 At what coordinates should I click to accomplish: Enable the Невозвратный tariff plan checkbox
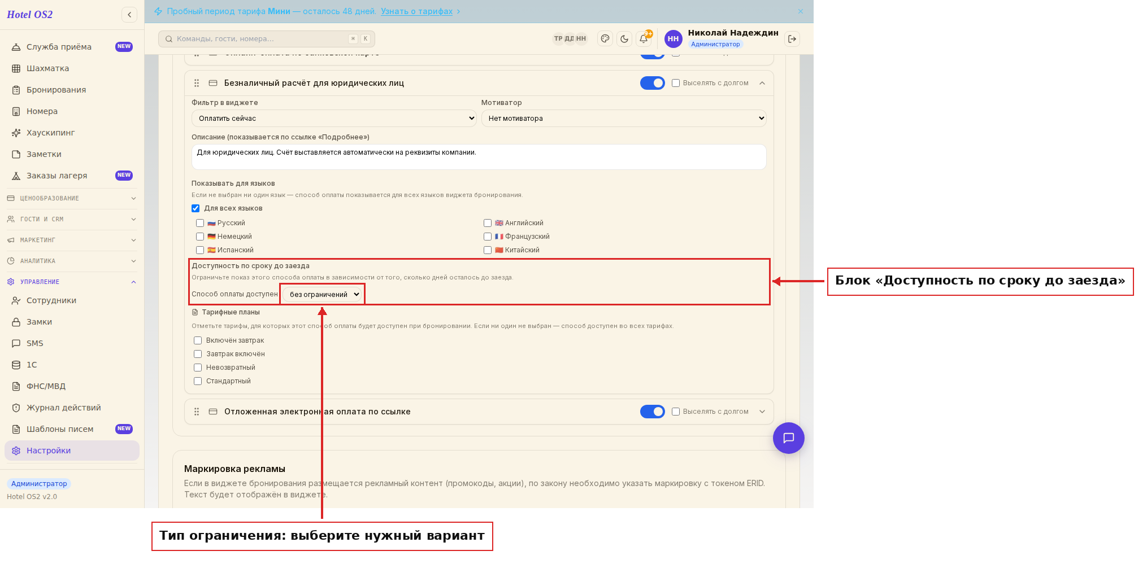[198, 368]
